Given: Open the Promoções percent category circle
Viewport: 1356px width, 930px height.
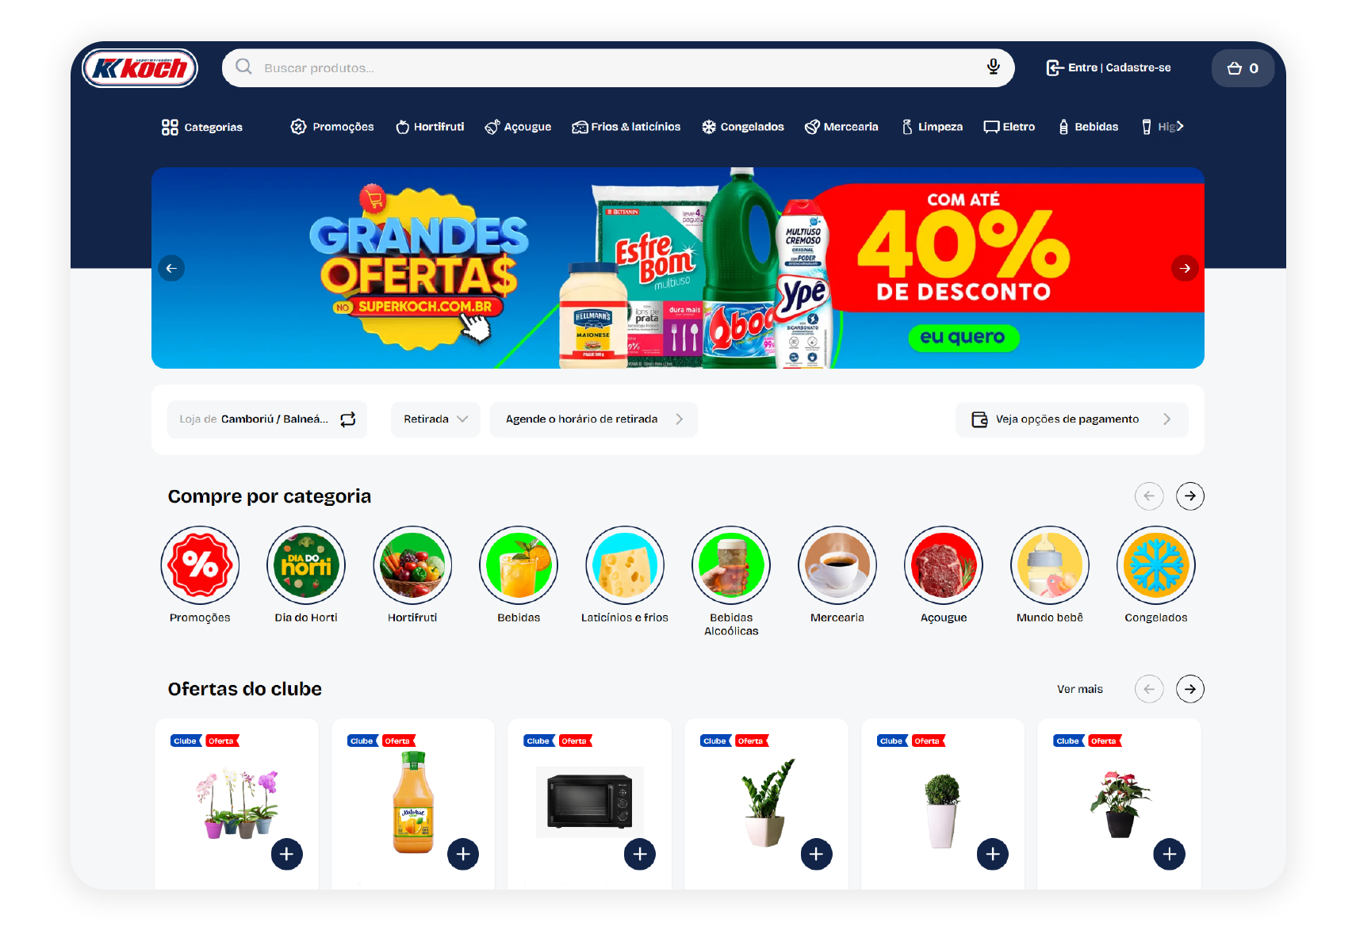Looking at the screenshot, I should (x=200, y=565).
